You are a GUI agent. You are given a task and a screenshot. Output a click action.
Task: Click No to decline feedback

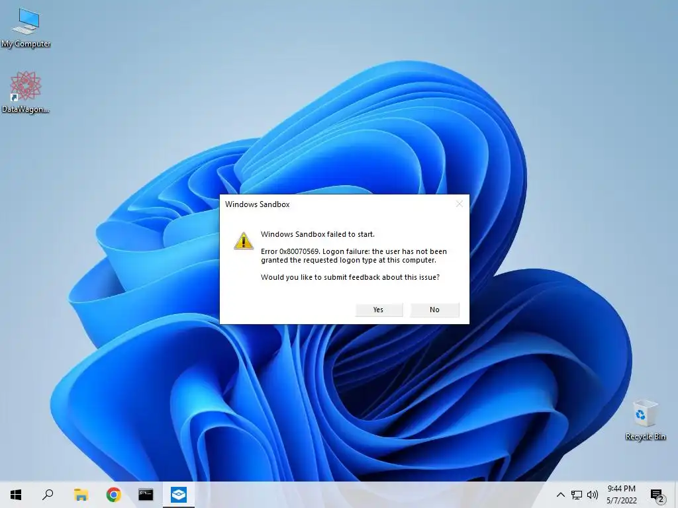[434, 310]
